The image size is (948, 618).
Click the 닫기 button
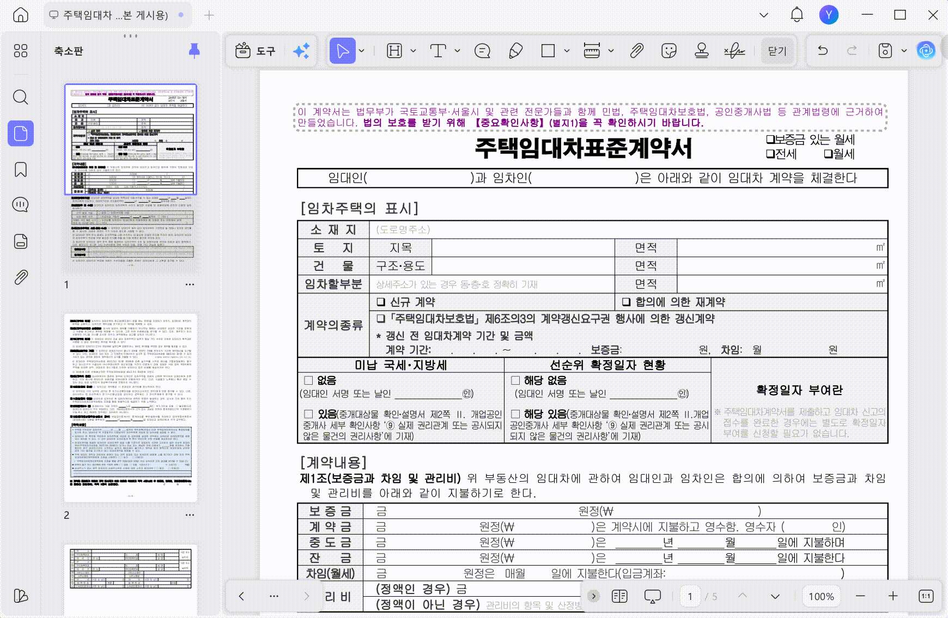click(777, 51)
